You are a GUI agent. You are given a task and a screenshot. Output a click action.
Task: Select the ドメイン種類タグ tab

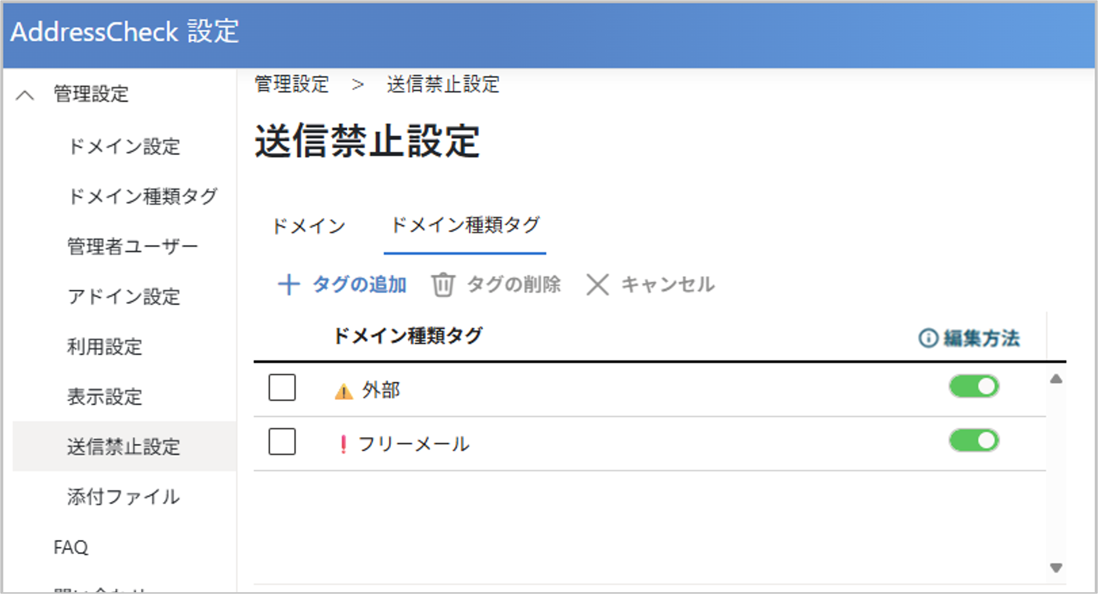point(465,225)
